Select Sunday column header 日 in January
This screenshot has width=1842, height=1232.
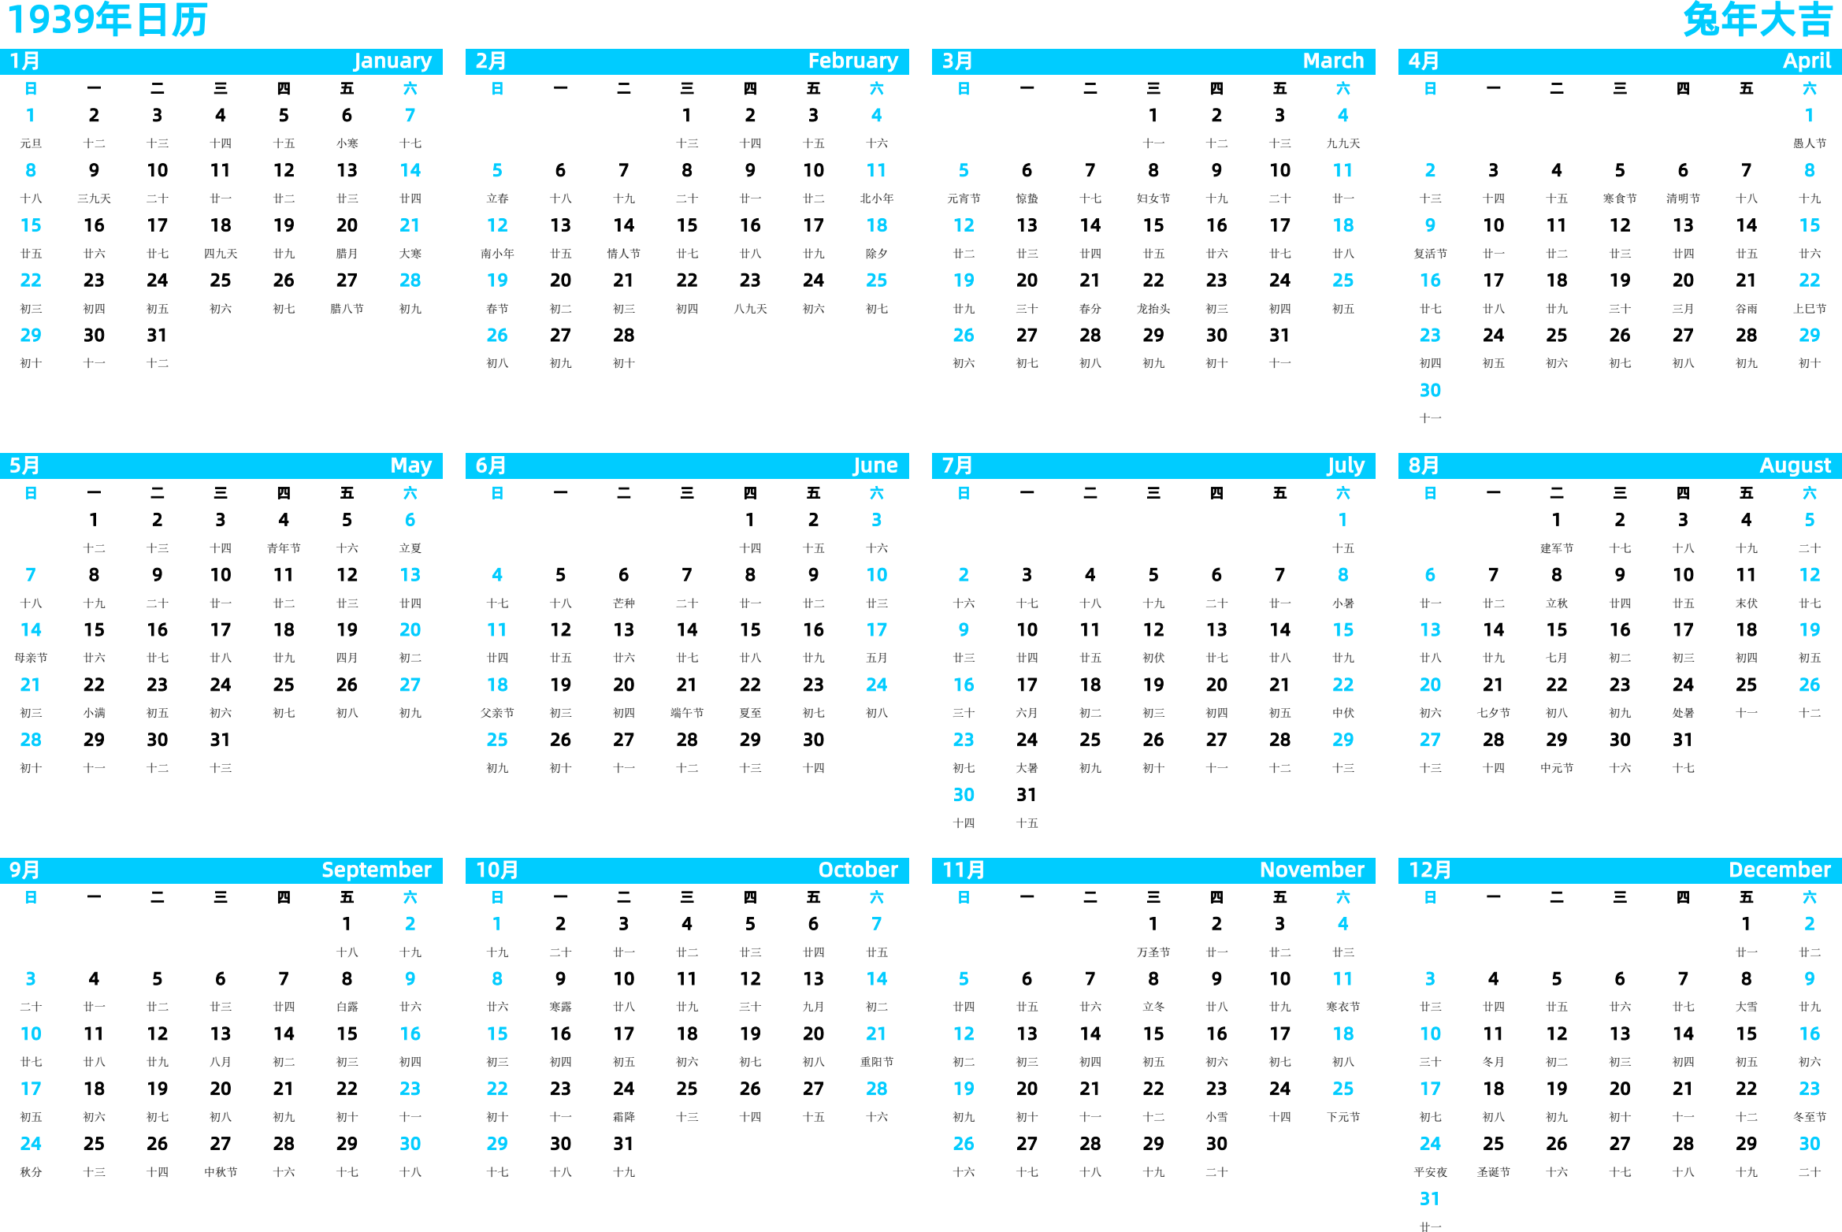pyautogui.click(x=28, y=91)
